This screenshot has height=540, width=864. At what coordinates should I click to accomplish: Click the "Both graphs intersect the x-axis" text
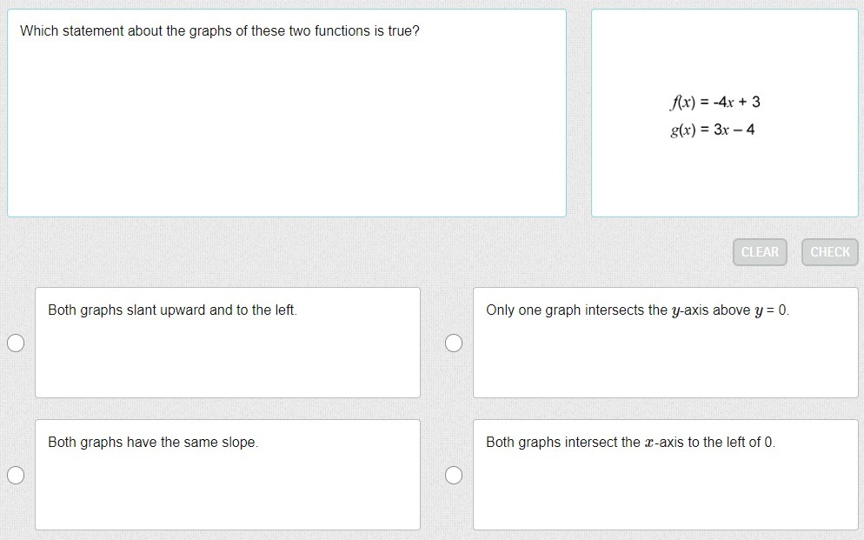(x=630, y=442)
